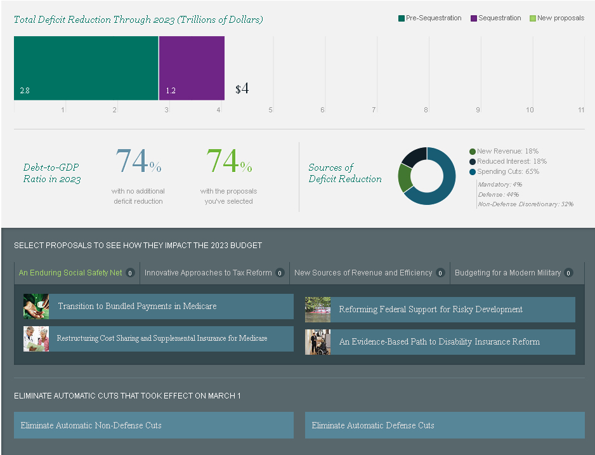Switch to Budgeting for a Modern Military tab
595x455 pixels.
[507, 273]
